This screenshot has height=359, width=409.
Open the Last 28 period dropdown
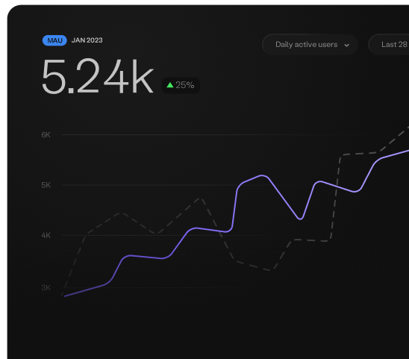(x=389, y=45)
